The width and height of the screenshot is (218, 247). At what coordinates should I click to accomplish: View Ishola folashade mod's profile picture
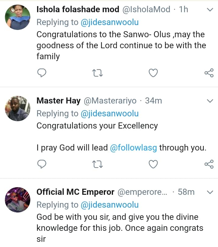18,17
